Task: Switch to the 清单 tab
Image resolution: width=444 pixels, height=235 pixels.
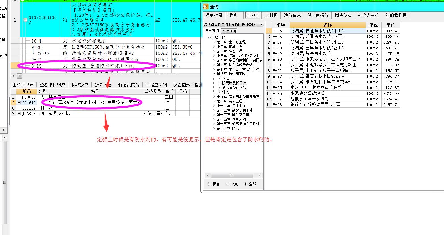Action: click(x=233, y=15)
